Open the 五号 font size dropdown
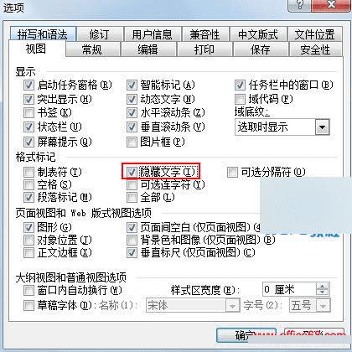The height and width of the screenshot is (352, 352). pos(324,306)
